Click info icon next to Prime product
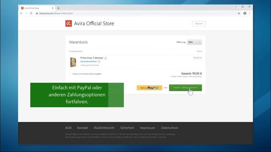The height and width of the screenshot is (152, 271). (105, 58)
